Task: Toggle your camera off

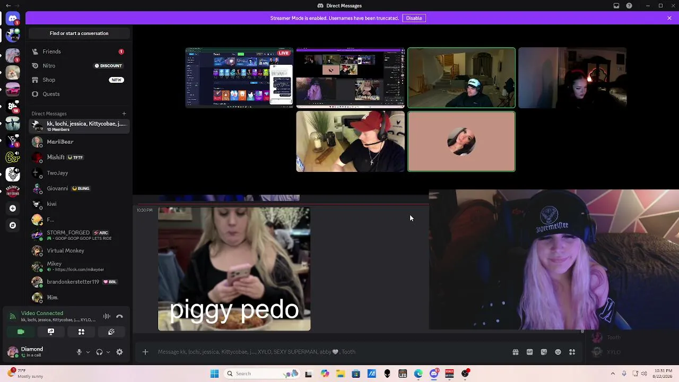Action: (x=21, y=332)
